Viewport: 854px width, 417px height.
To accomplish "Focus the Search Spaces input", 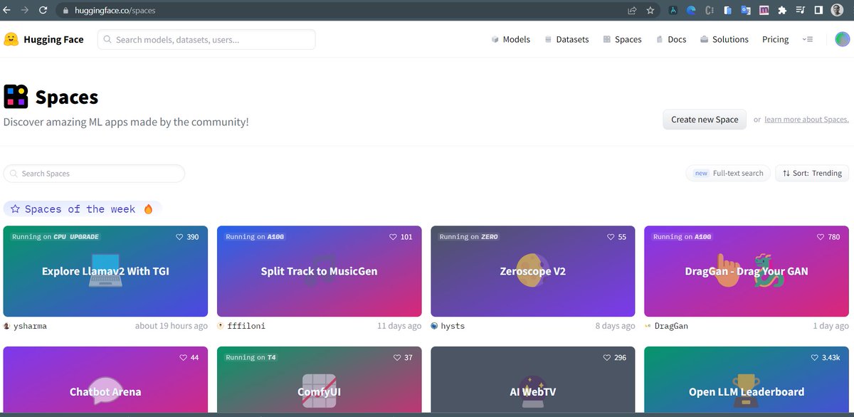I will [x=94, y=174].
